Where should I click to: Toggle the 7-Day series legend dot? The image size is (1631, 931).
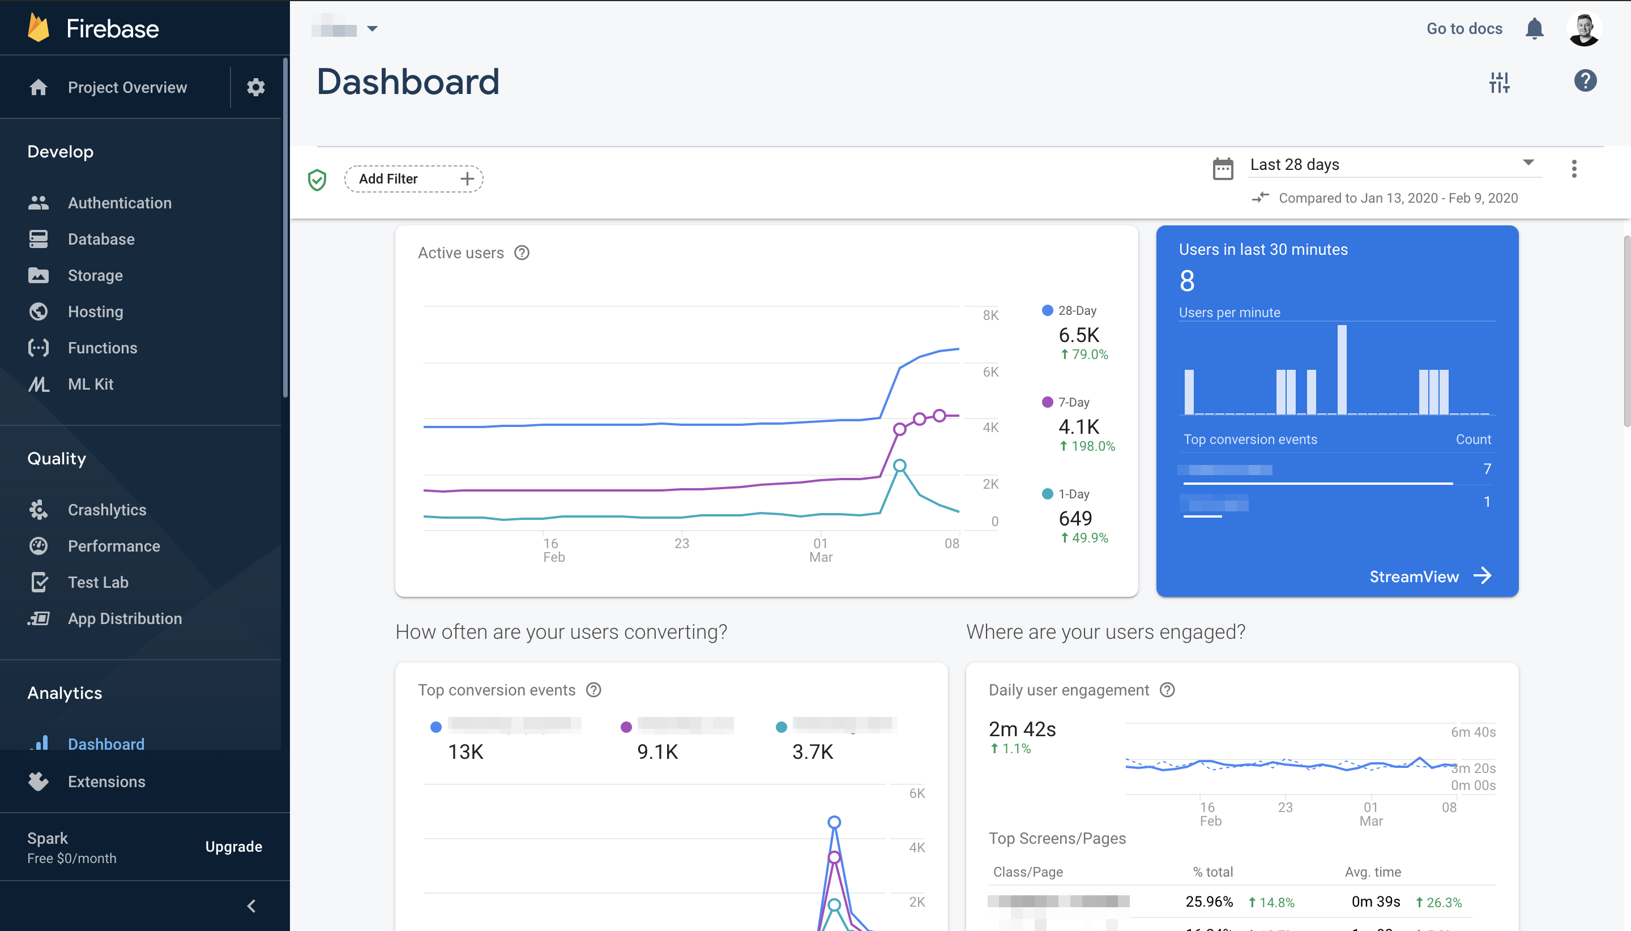tap(1047, 402)
